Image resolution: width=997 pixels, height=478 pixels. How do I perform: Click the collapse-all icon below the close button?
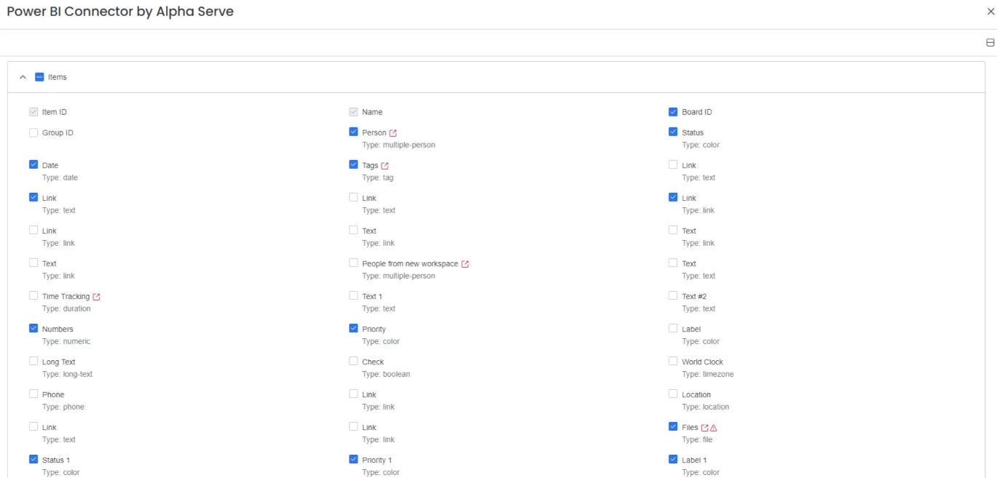(x=990, y=43)
